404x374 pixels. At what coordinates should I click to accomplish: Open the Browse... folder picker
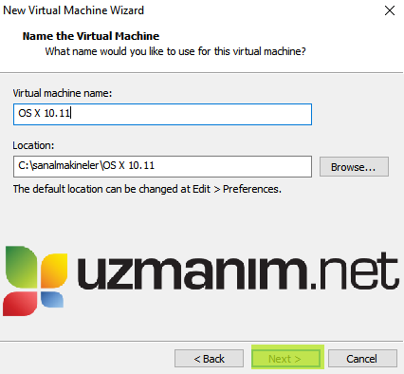[354, 167]
